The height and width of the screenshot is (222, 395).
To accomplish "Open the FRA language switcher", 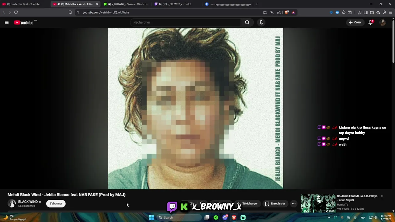I will (x=363, y=218).
